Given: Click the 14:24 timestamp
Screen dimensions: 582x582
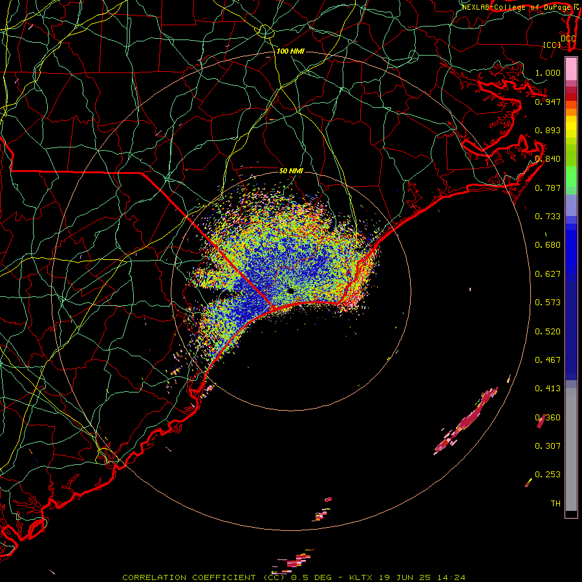Looking at the screenshot, I should coord(450,577).
